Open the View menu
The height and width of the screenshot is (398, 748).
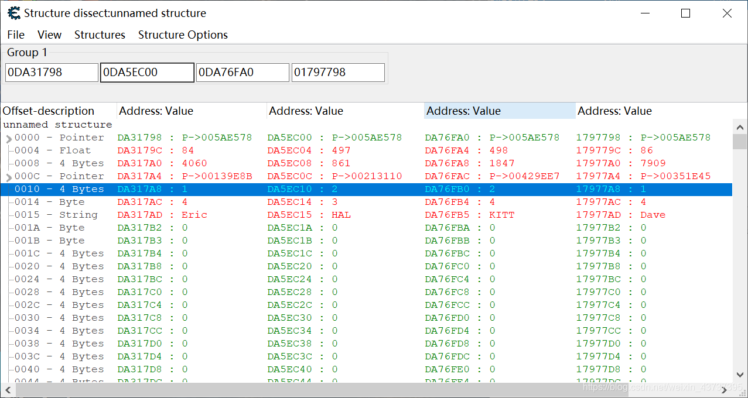[x=49, y=35]
